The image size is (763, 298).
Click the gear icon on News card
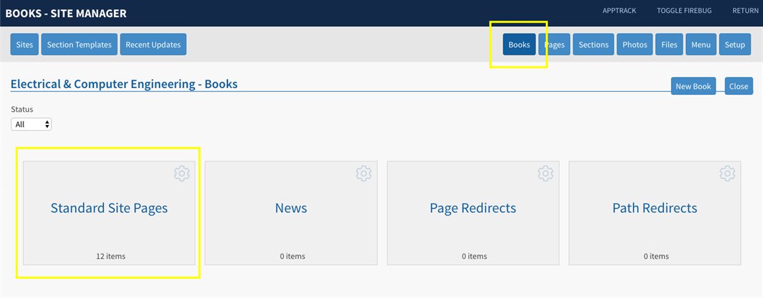[x=364, y=174]
